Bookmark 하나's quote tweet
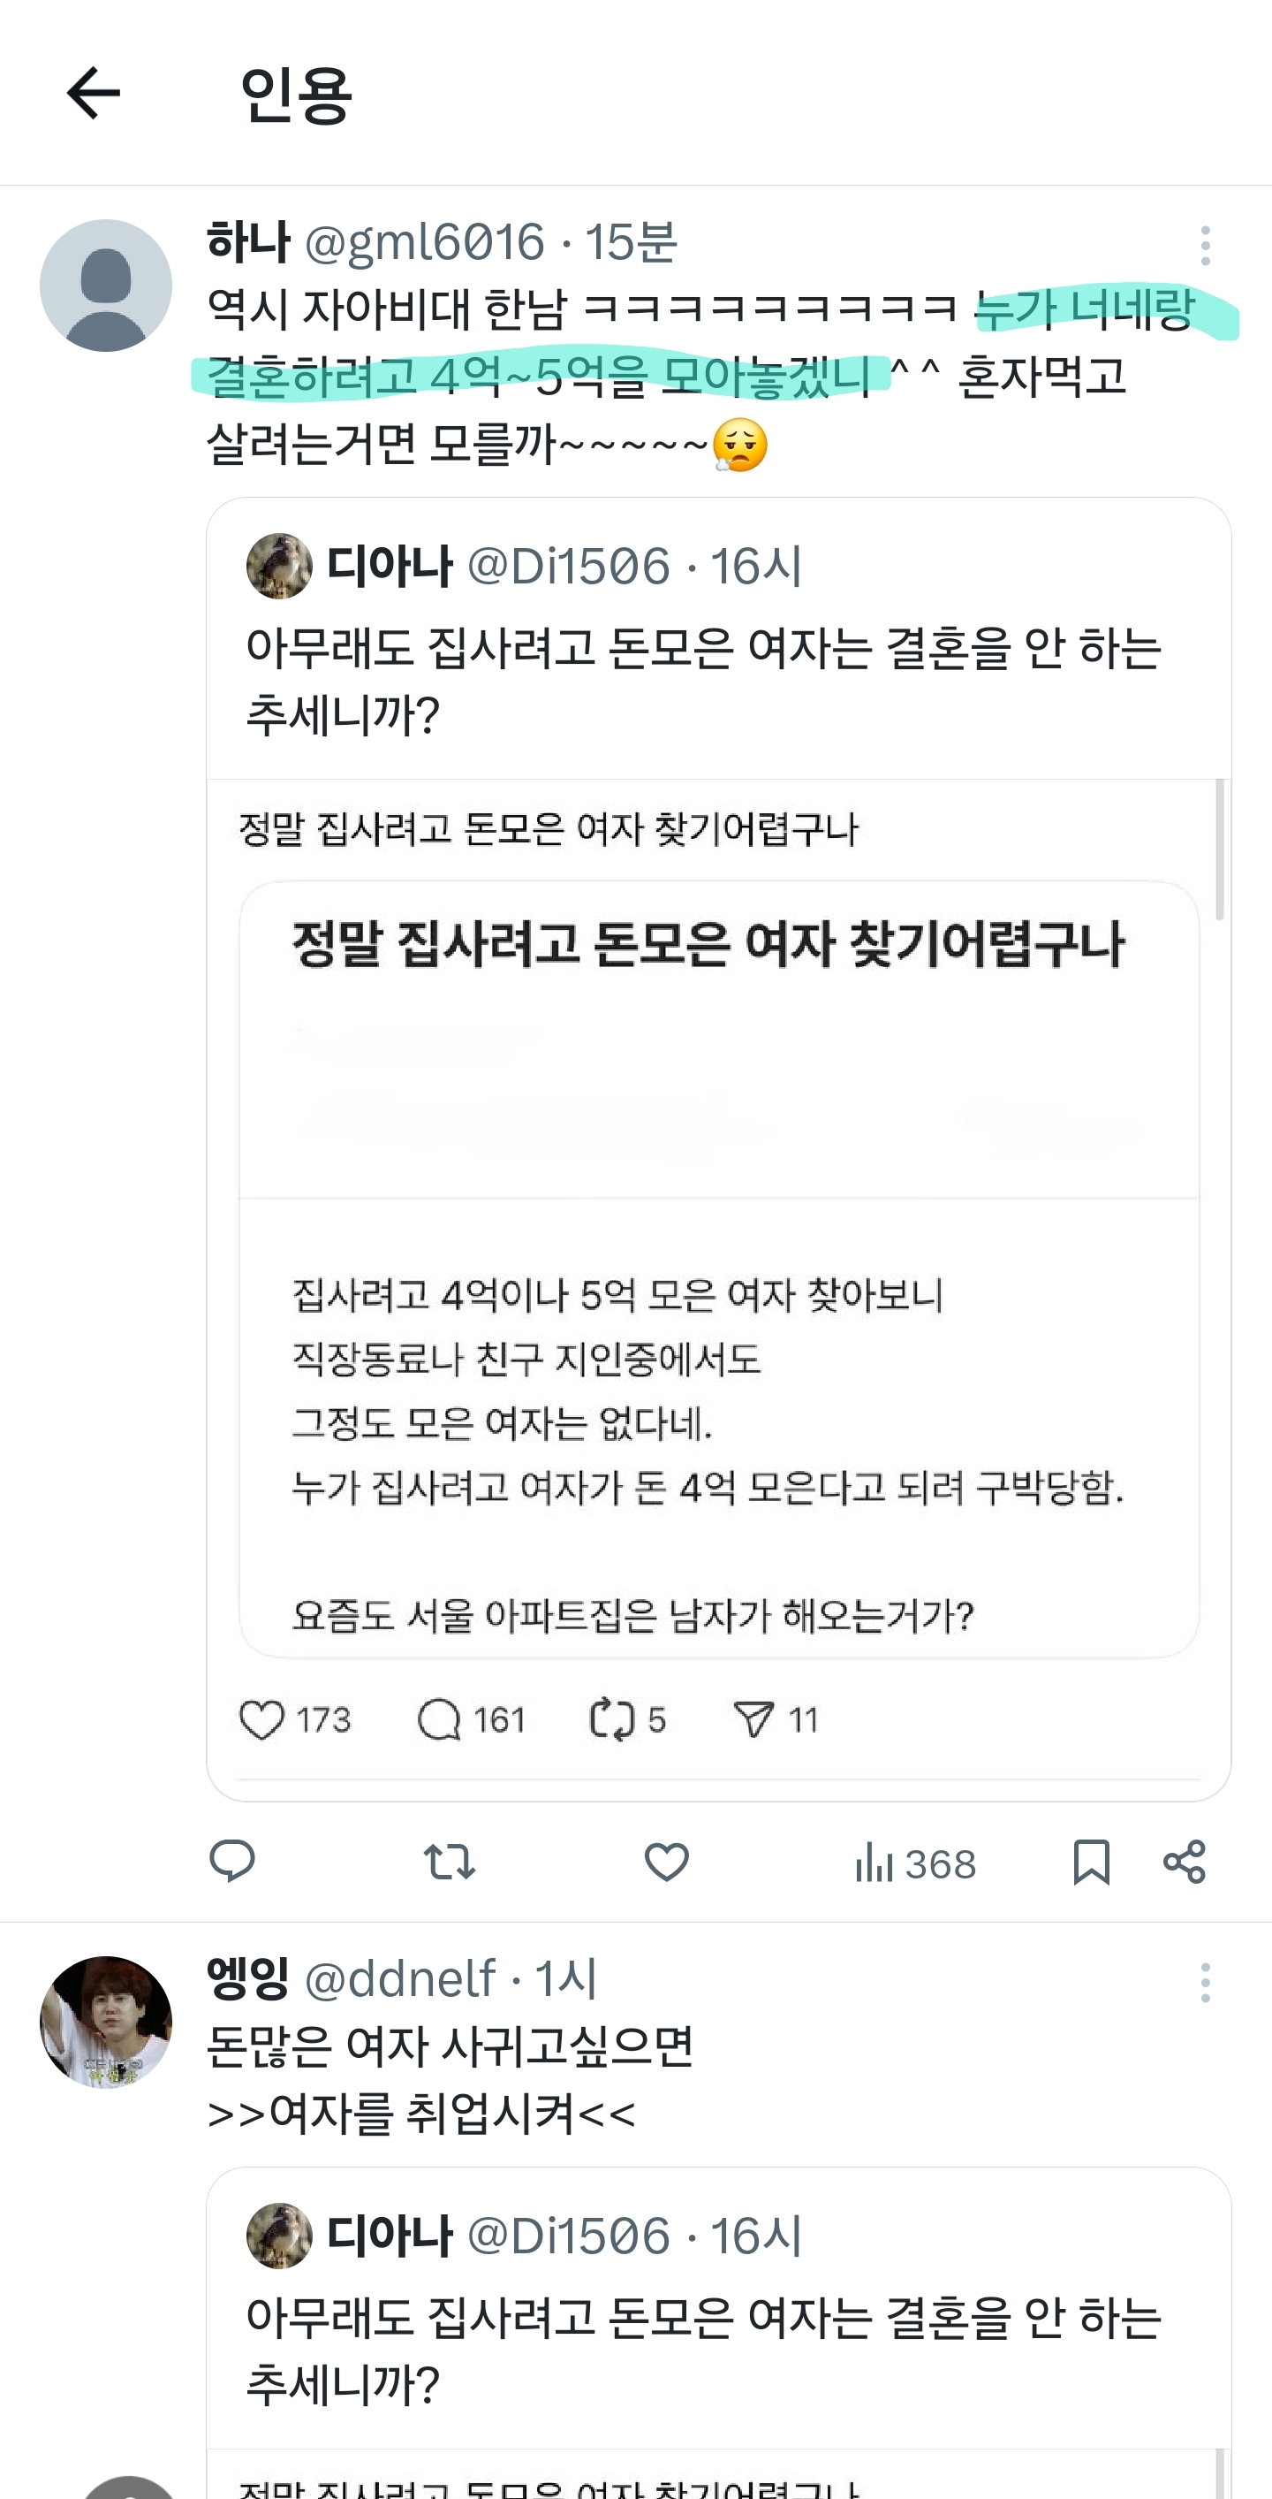1272x2499 pixels. point(1091,1862)
